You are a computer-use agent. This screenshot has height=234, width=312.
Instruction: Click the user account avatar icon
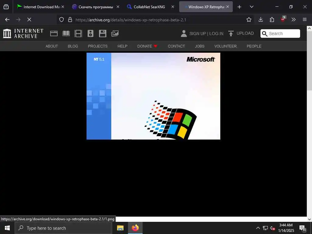(184, 34)
